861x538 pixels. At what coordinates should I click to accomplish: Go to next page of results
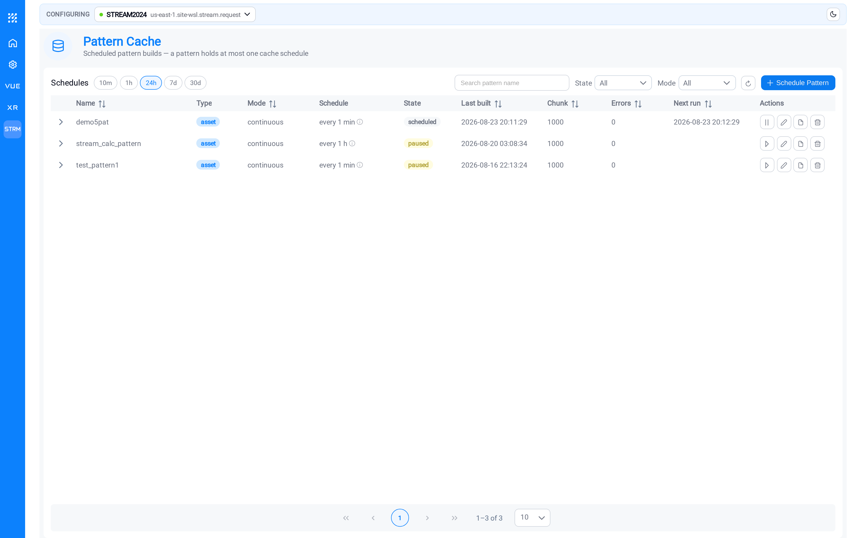coord(427,518)
